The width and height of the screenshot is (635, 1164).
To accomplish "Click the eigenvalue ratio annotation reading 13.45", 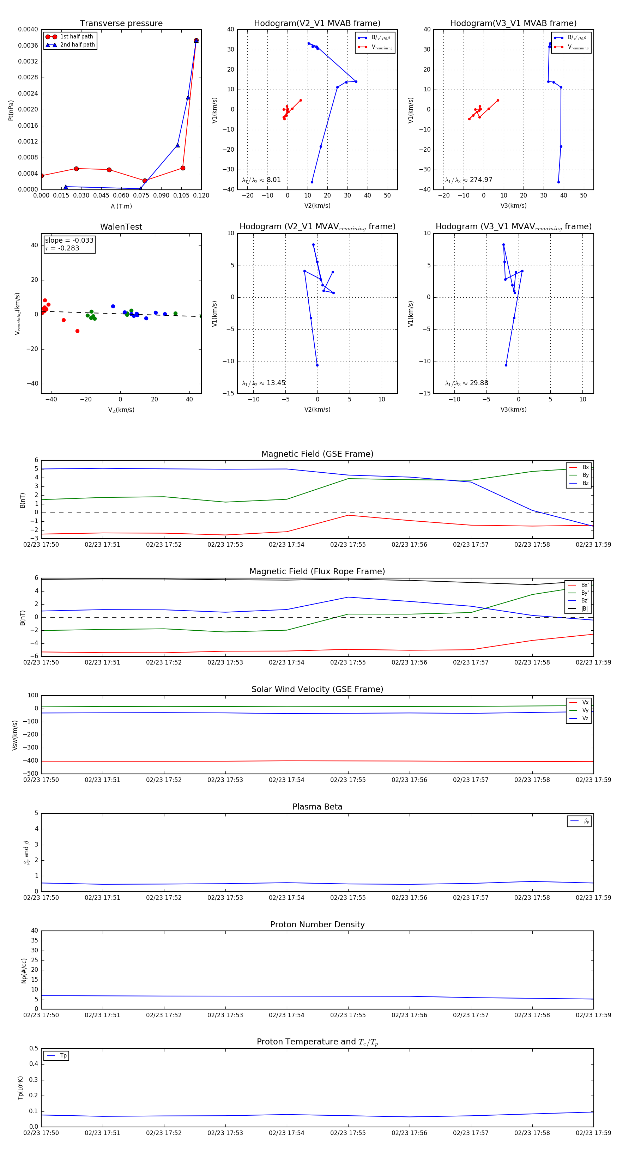I will coord(264,383).
